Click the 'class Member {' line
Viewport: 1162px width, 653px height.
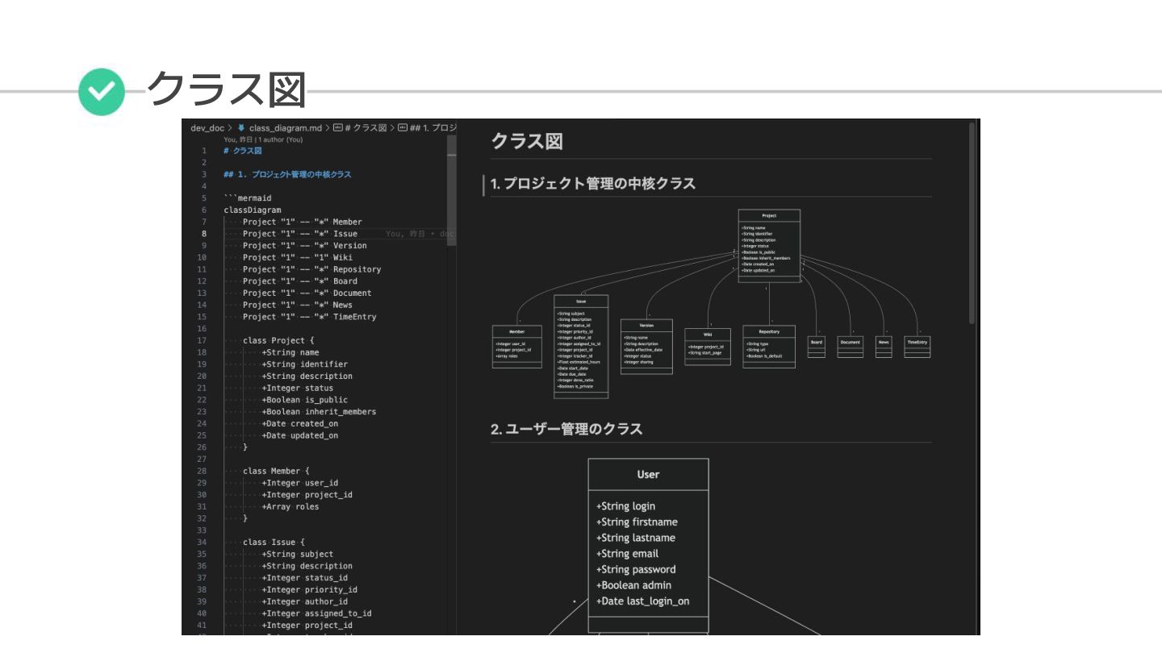point(276,471)
